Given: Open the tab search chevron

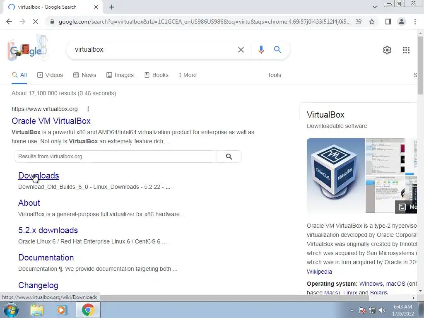Looking at the screenshot, I should (374, 7).
